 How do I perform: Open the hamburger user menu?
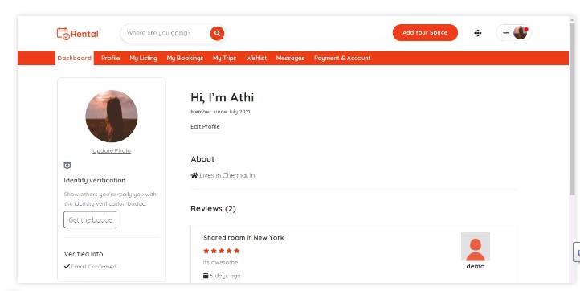[505, 33]
